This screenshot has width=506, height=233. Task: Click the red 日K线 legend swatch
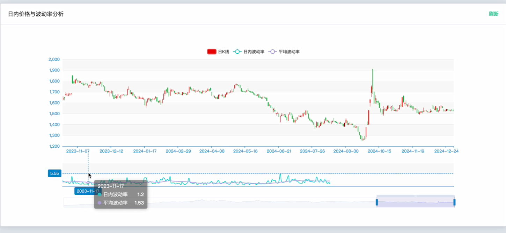pos(212,52)
